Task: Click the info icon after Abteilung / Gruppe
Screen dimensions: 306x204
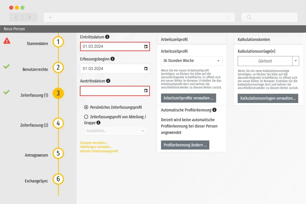Action: (x=98, y=123)
